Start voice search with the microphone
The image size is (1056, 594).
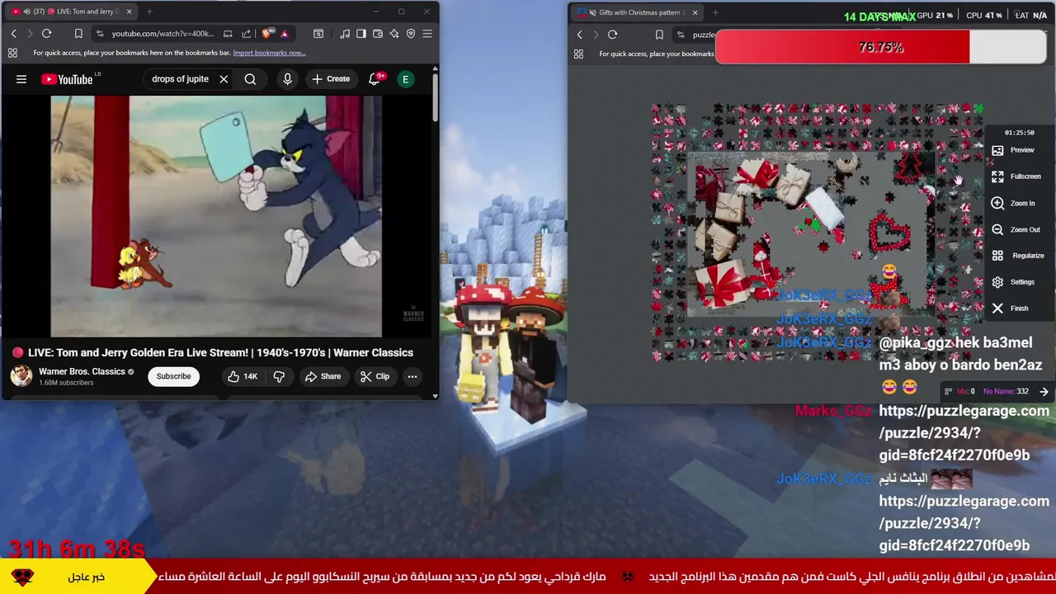pyautogui.click(x=287, y=79)
